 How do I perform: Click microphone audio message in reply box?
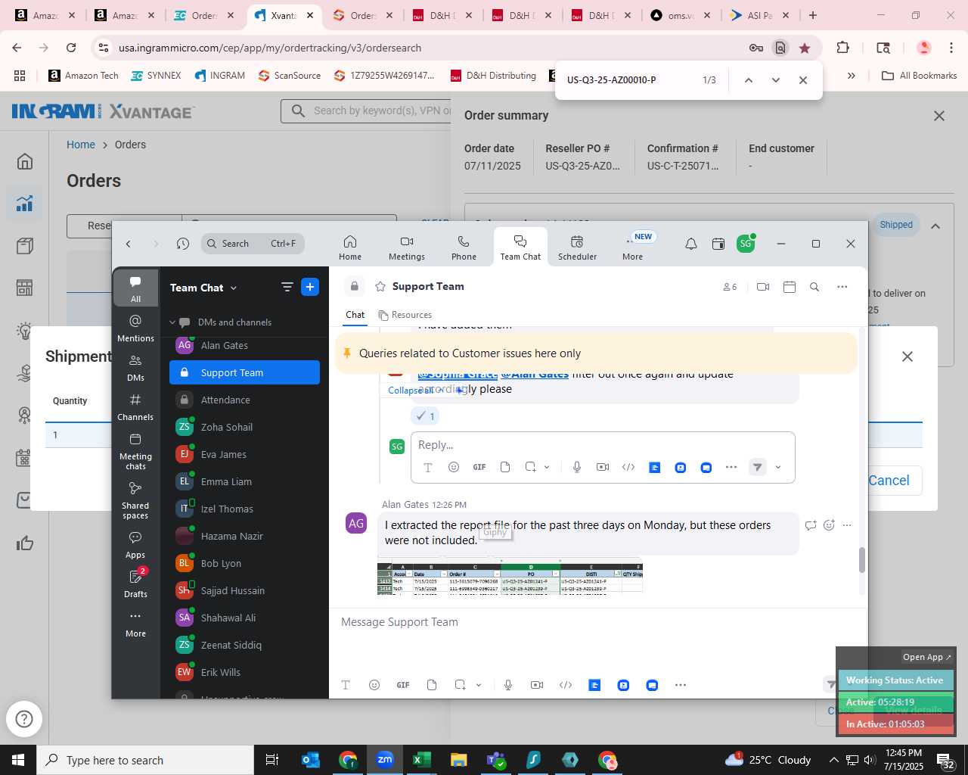click(x=577, y=467)
